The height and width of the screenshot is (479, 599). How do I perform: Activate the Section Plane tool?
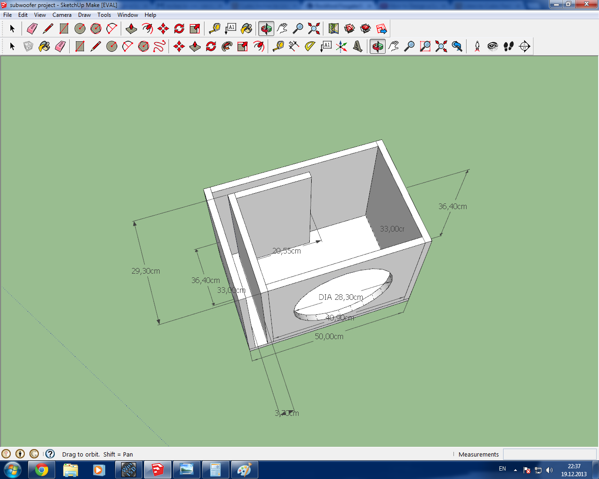pyautogui.click(x=525, y=46)
